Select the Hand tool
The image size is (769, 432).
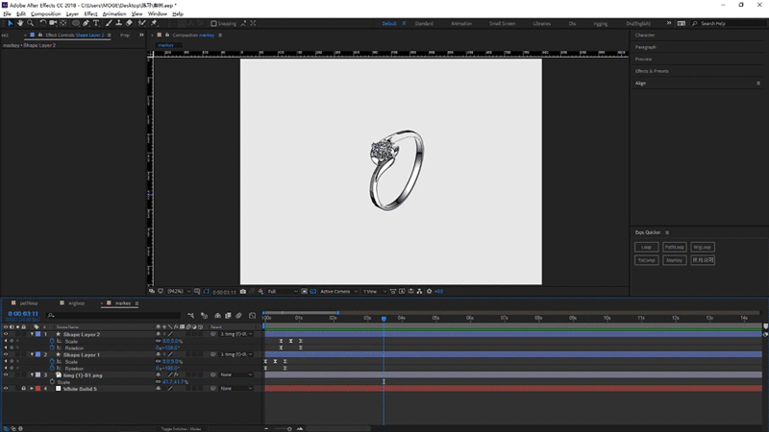(20, 23)
